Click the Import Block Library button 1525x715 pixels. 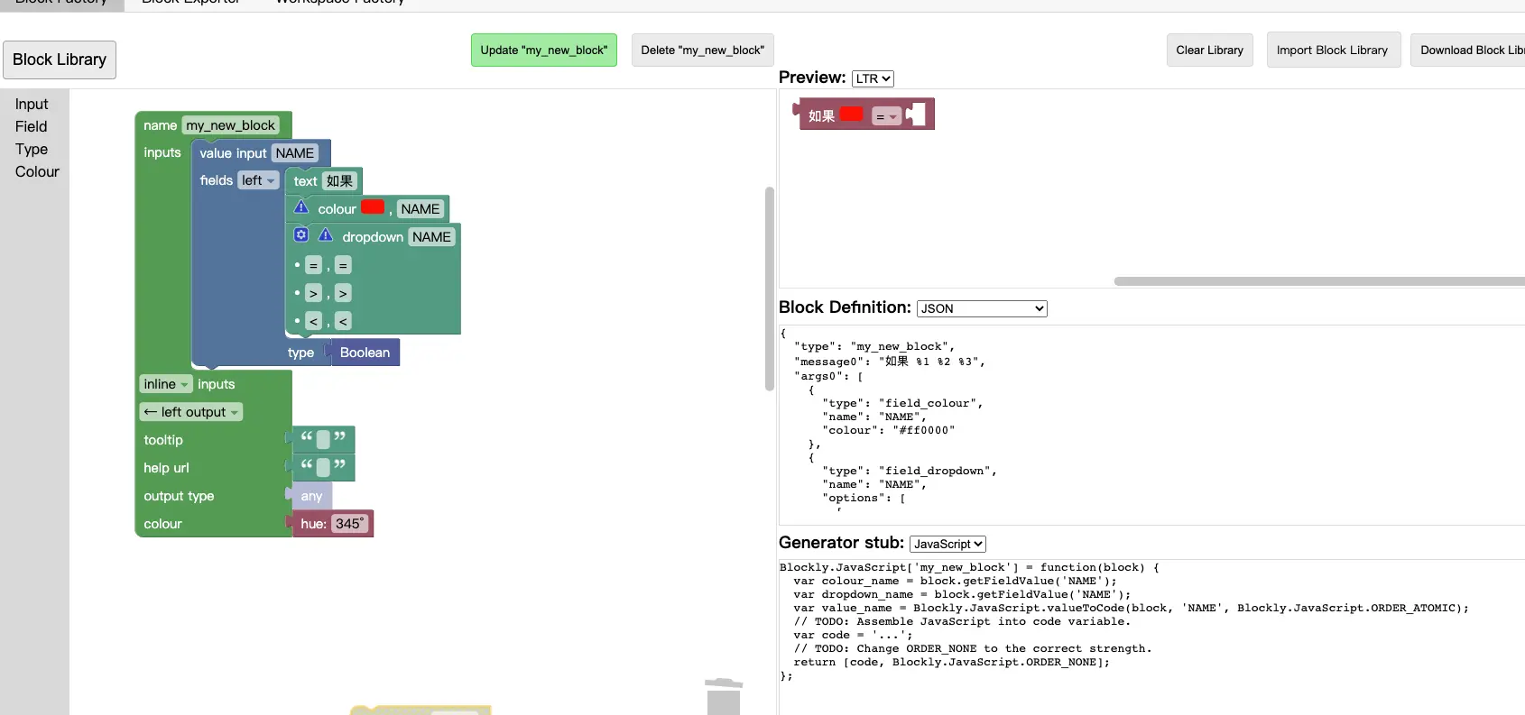(1332, 50)
